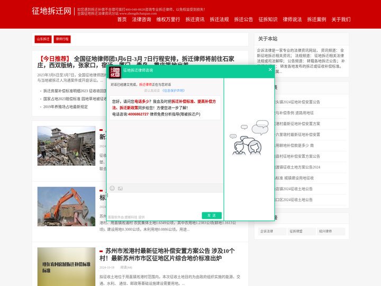Open sidebar link ending 六里墩村最新征地补偿安置
Screen dimensions: 381x286
297,135
